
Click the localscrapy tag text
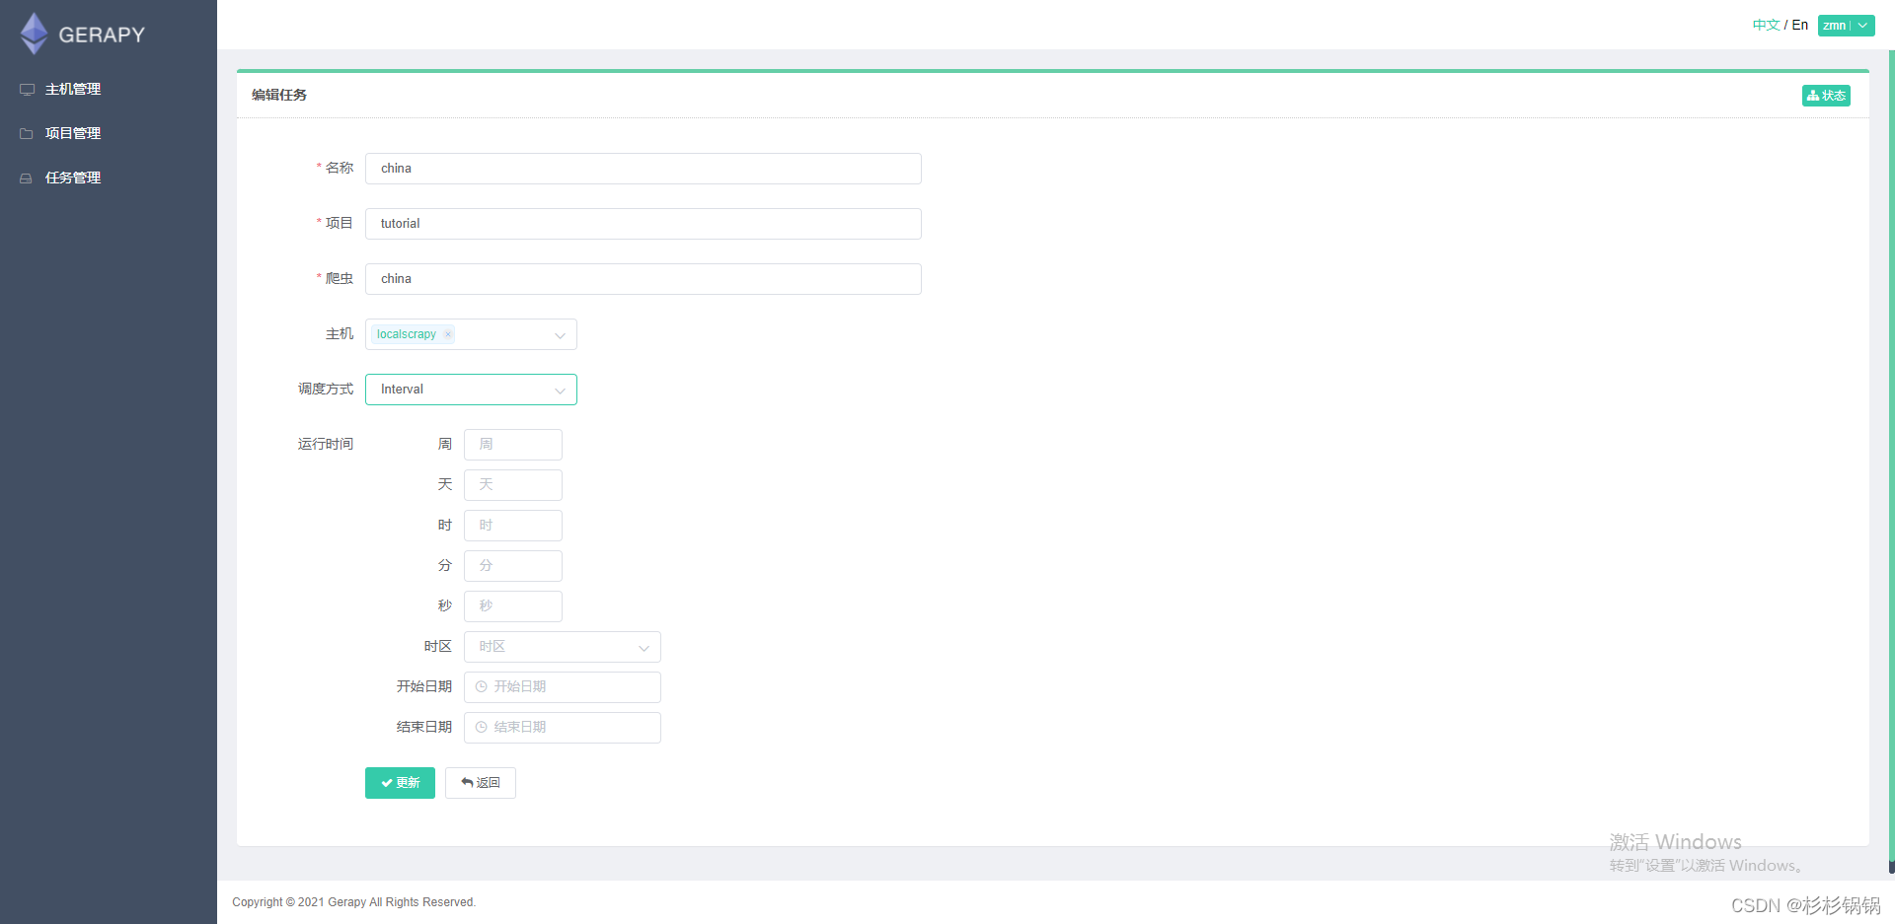coord(407,334)
